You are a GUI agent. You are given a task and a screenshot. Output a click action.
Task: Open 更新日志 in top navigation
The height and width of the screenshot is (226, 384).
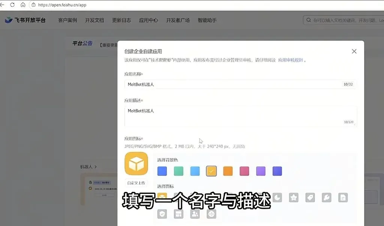tap(121, 20)
